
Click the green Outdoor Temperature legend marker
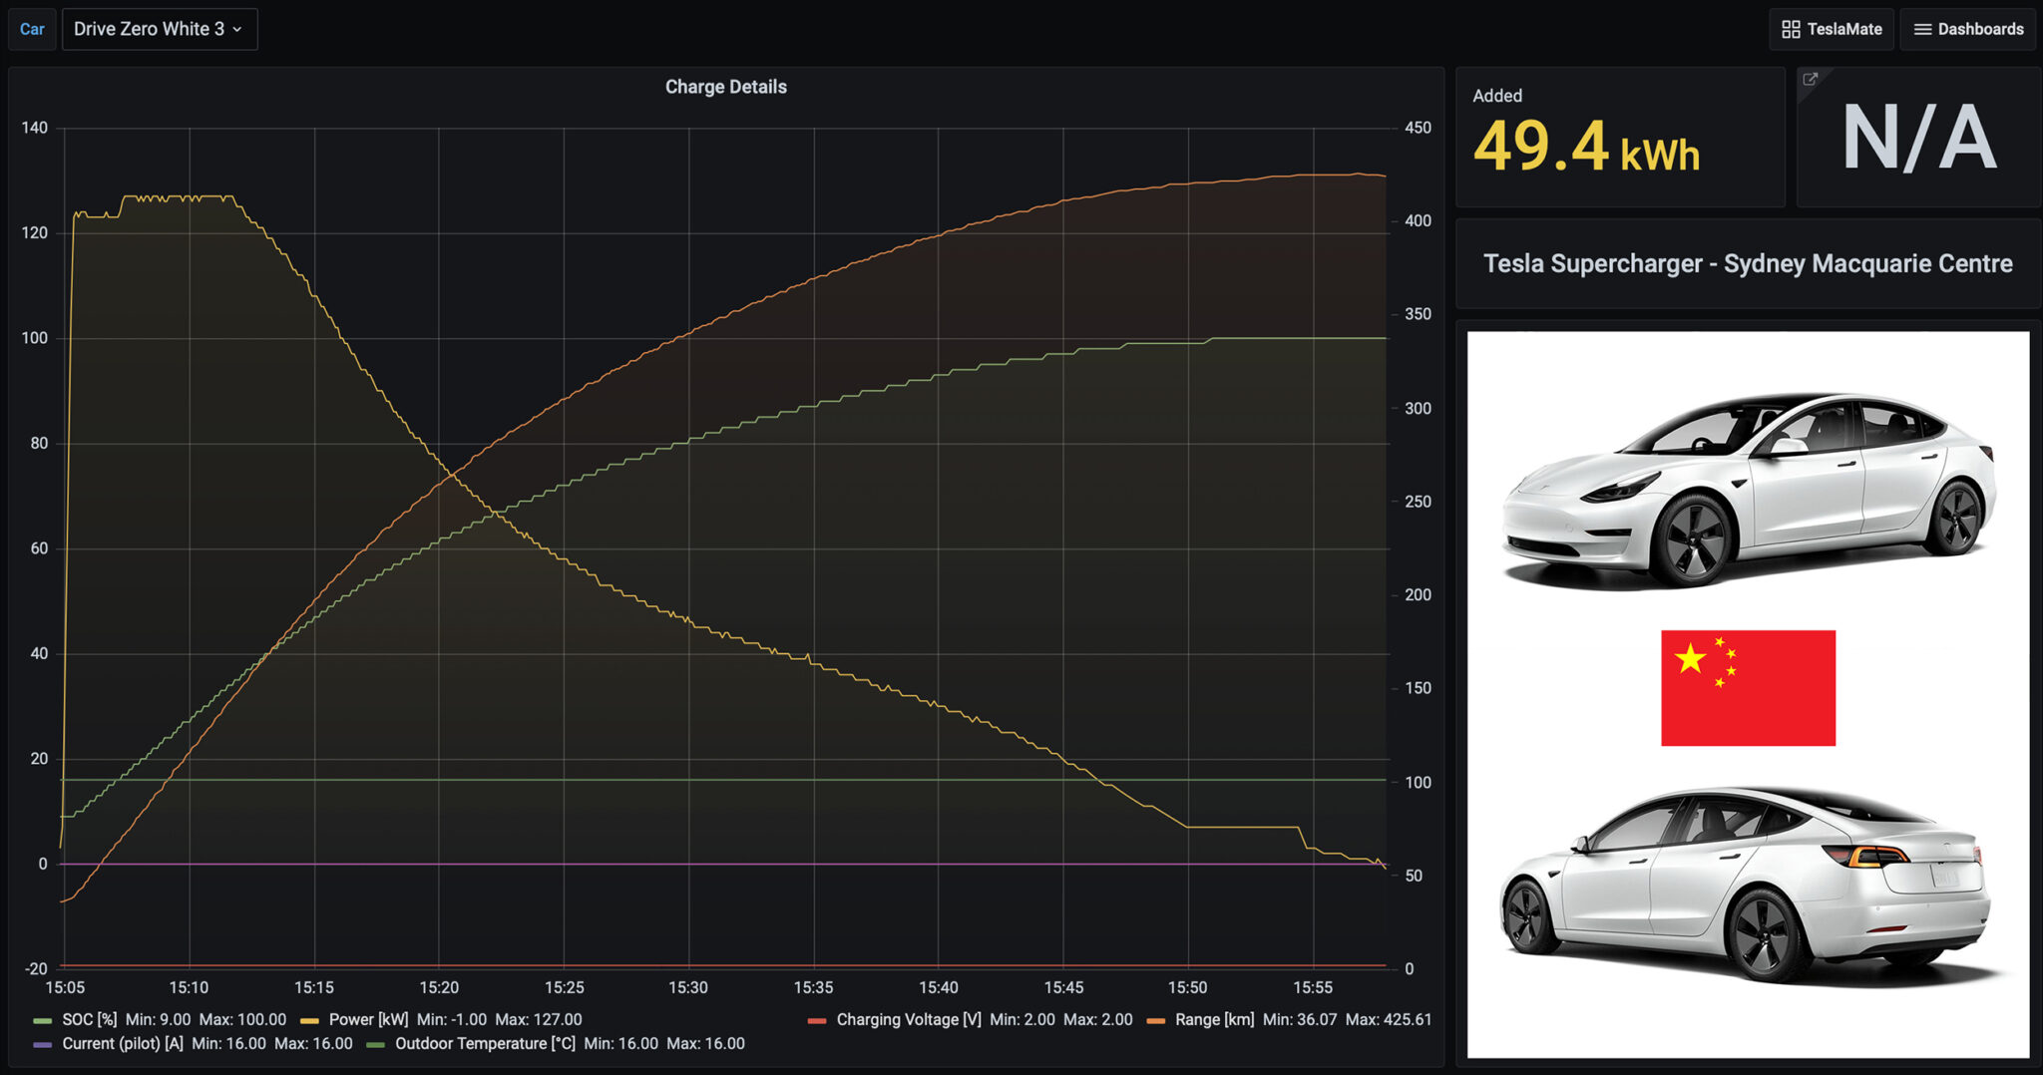[375, 1043]
